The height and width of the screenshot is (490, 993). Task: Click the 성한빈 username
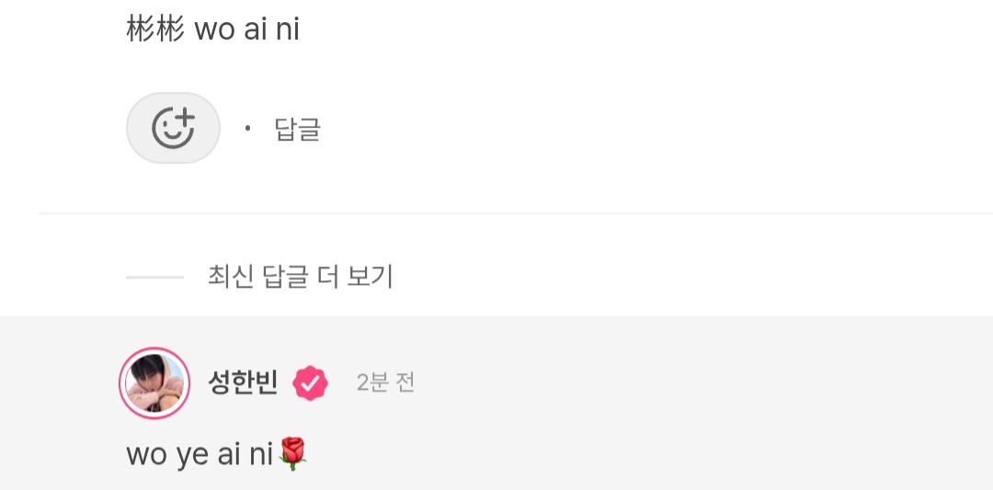coord(243,382)
